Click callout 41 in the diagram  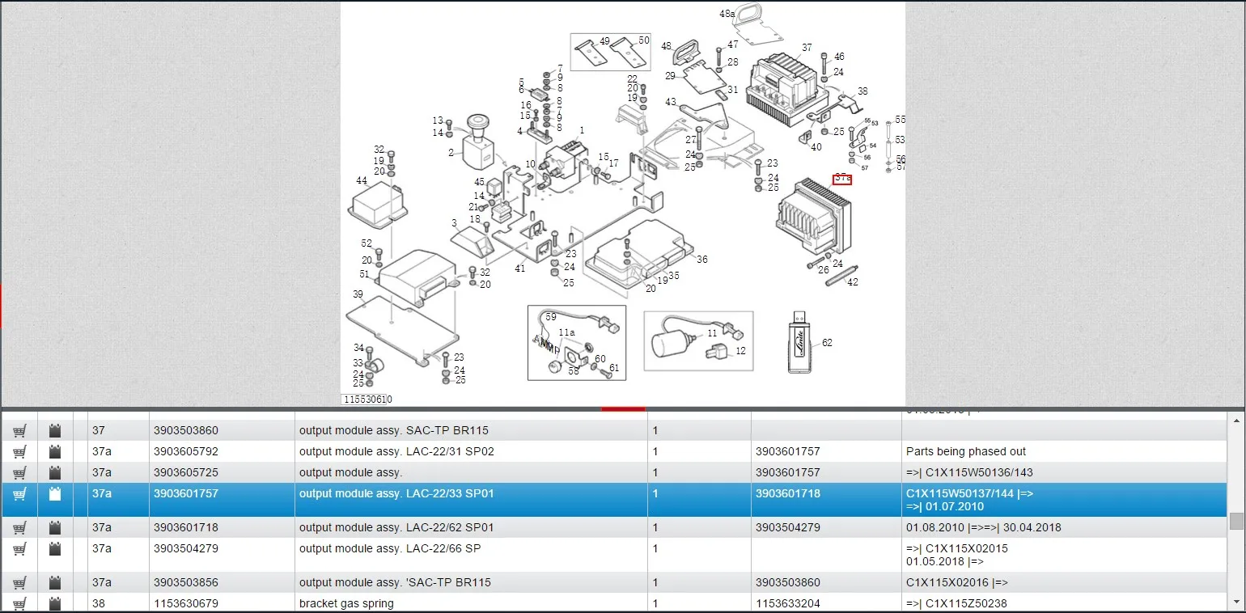(520, 268)
